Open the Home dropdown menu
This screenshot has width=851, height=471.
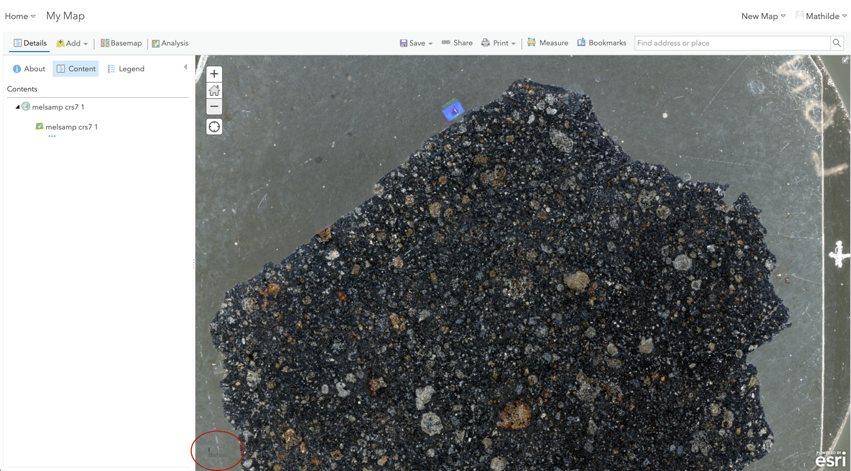[20, 16]
